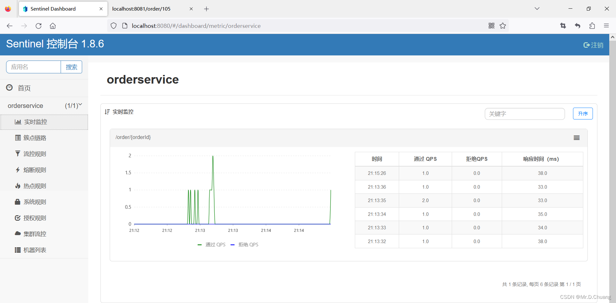Open a new browser tab
Screen dimensions: 616x303
pyautogui.click(x=207, y=9)
